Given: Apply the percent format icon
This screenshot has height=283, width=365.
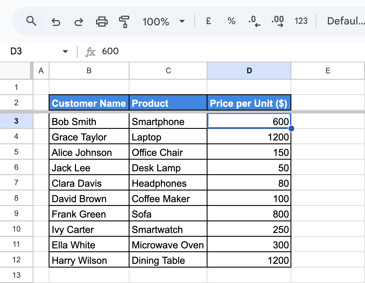Looking at the screenshot, I should (x=231, y=21).
